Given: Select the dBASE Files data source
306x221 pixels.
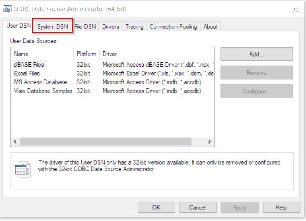Looking at the screenshot, I should 29,65.
